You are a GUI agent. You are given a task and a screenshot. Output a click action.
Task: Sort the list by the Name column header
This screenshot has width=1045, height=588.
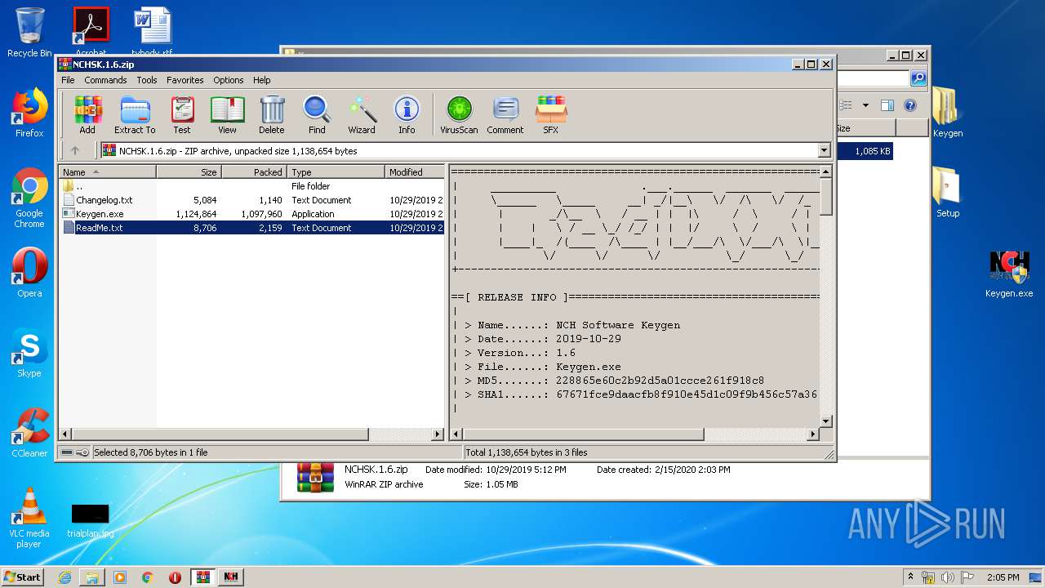[107, 171]
